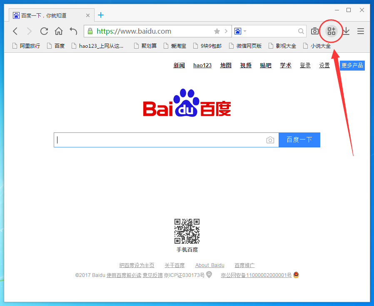The width and height of the screenshot is (374, 306).
Task: Click the 地图 link in top navigation
Action: click(226, 66)
